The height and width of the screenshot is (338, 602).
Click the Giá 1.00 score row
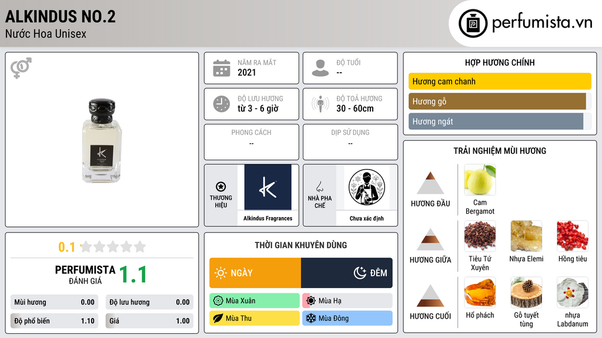click(x=149, y=321)
